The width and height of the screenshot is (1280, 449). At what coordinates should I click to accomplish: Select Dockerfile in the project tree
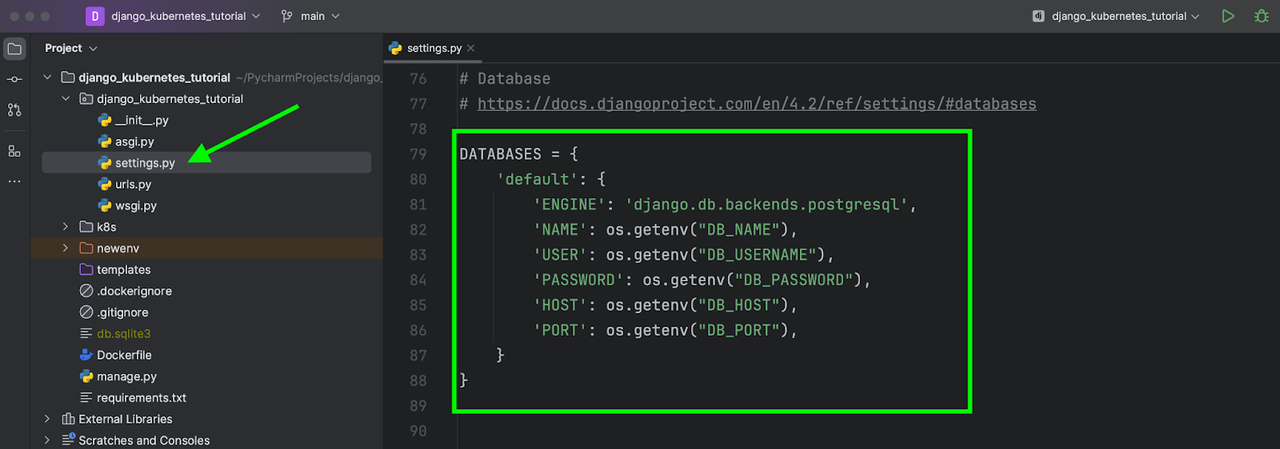(x=124, y=355)
